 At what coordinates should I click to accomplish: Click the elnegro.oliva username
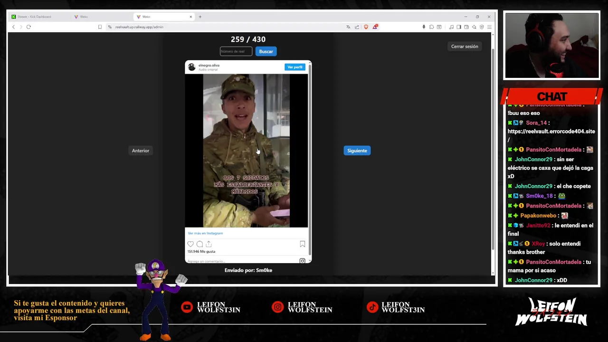[209, 65]
